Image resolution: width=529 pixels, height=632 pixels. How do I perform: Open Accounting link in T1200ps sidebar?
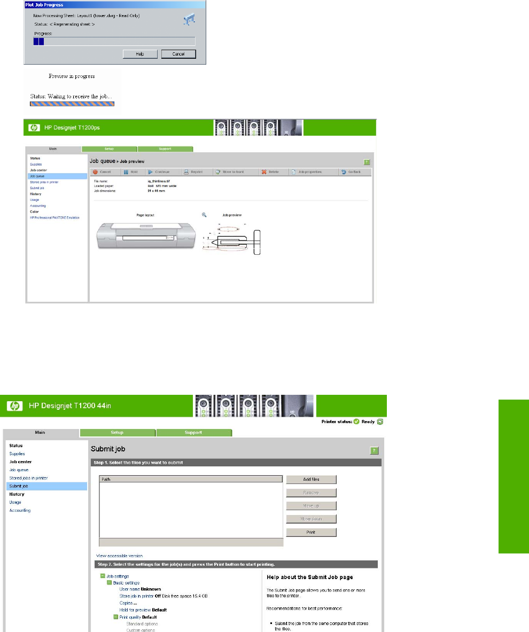pos(38,206)
